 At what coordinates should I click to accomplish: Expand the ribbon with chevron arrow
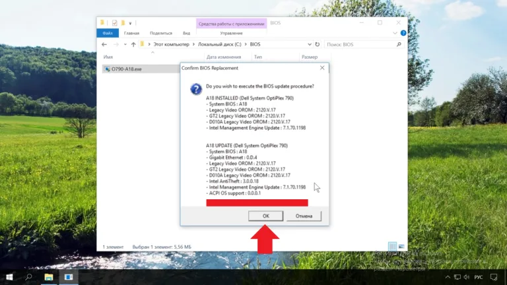click(x=395, y=33)
